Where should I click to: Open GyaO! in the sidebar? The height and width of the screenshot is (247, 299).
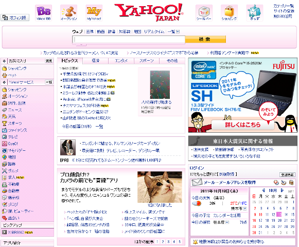(13, 144)
